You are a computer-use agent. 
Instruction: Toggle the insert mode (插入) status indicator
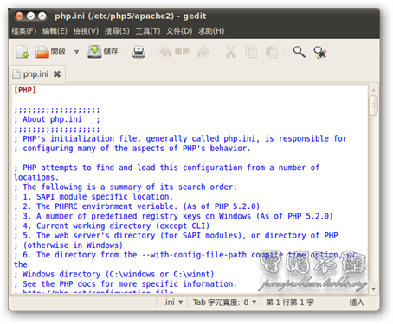(357, 302)
